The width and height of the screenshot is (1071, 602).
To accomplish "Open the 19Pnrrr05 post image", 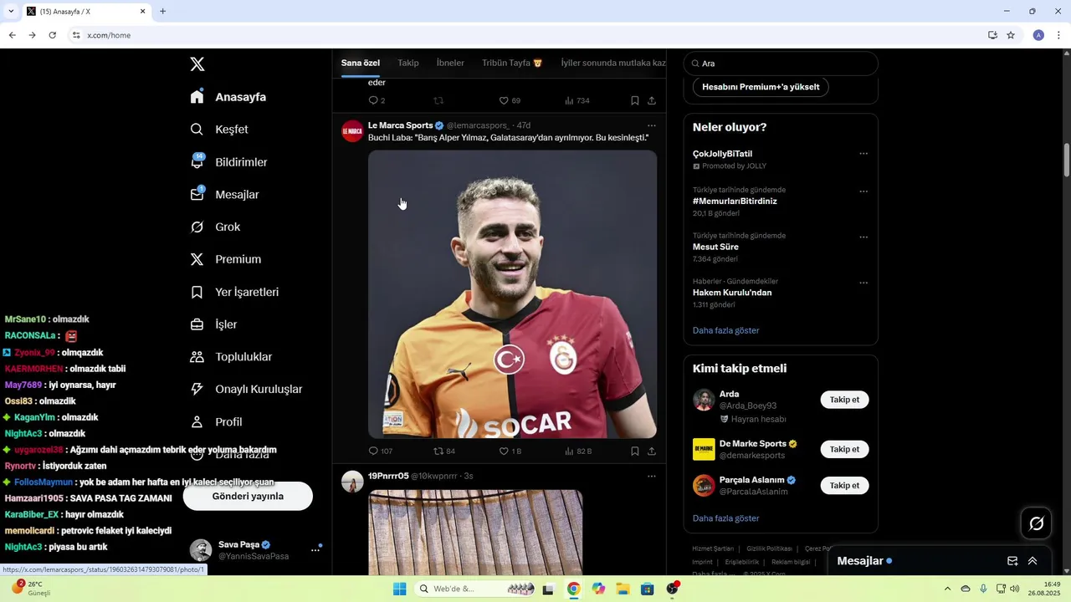I will point(475,532).
